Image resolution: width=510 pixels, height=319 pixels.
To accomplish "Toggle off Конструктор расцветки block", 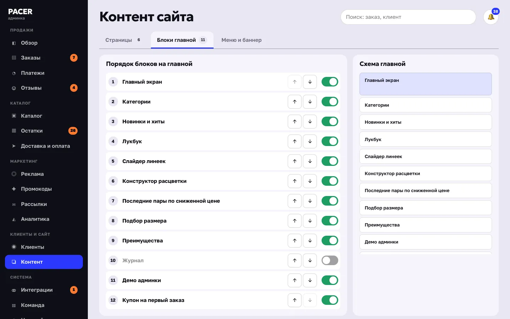I will (330, 181).
